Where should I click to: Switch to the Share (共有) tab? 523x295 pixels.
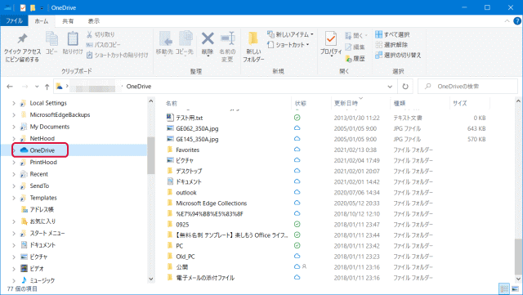pos(68,21)
